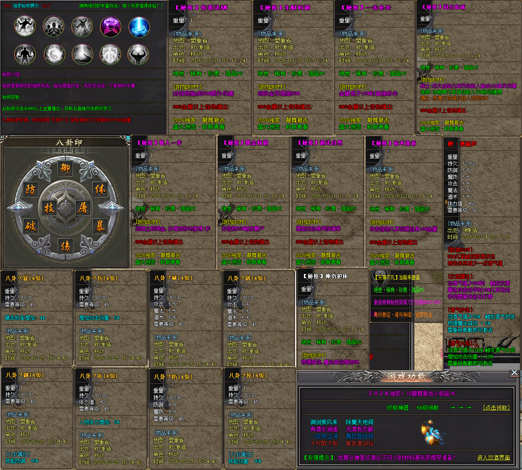Select the shield body skill icon
Image resolution: width=522 pixels, height=470 pixels.
110,54
